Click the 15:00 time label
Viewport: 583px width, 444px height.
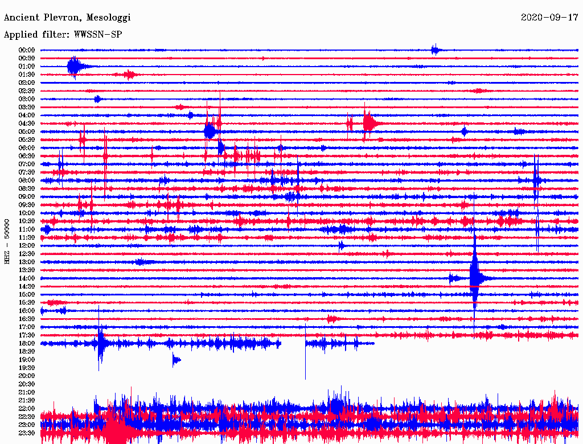[x=27, y=294]
